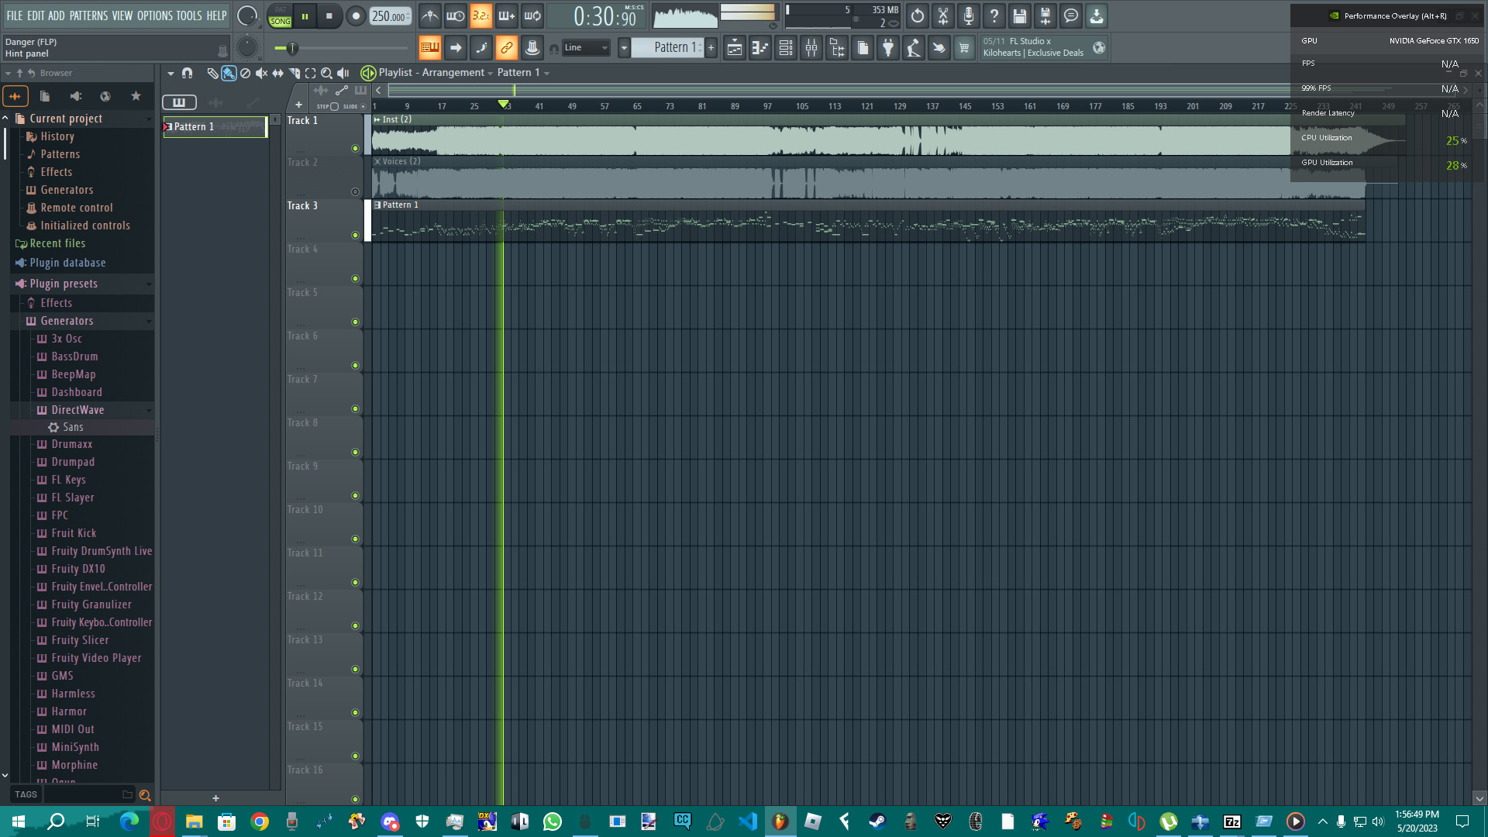
Task: Toggle loop recording icon
Action: coord(532,15)
